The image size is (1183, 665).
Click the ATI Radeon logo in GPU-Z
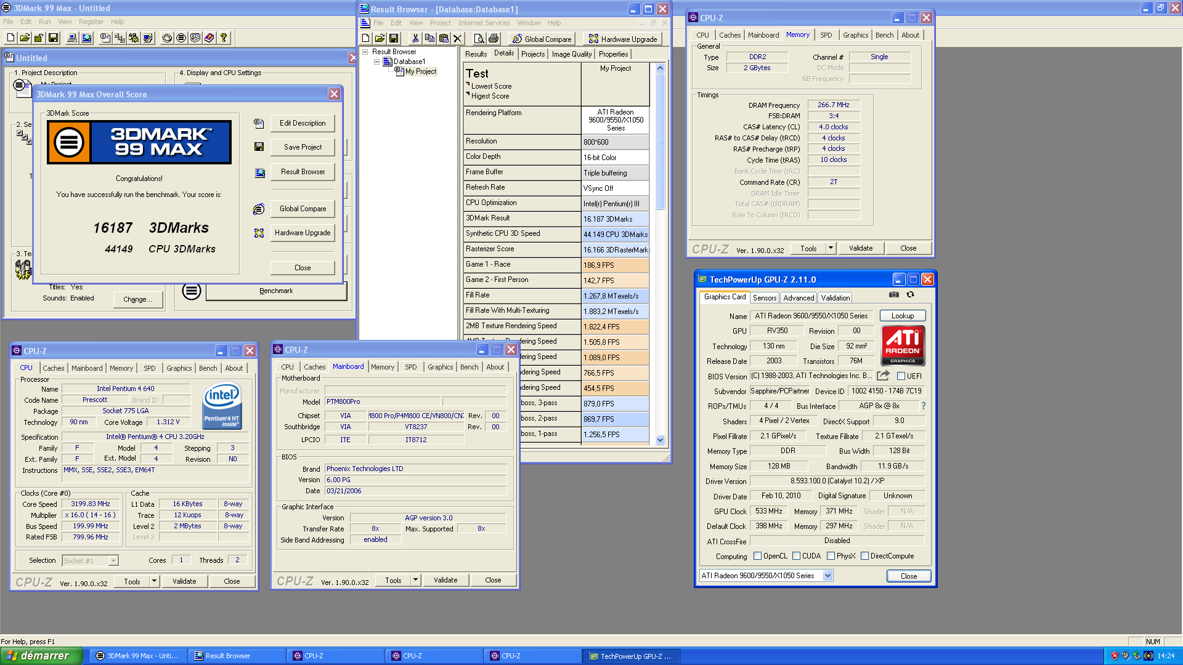(903, 345)
